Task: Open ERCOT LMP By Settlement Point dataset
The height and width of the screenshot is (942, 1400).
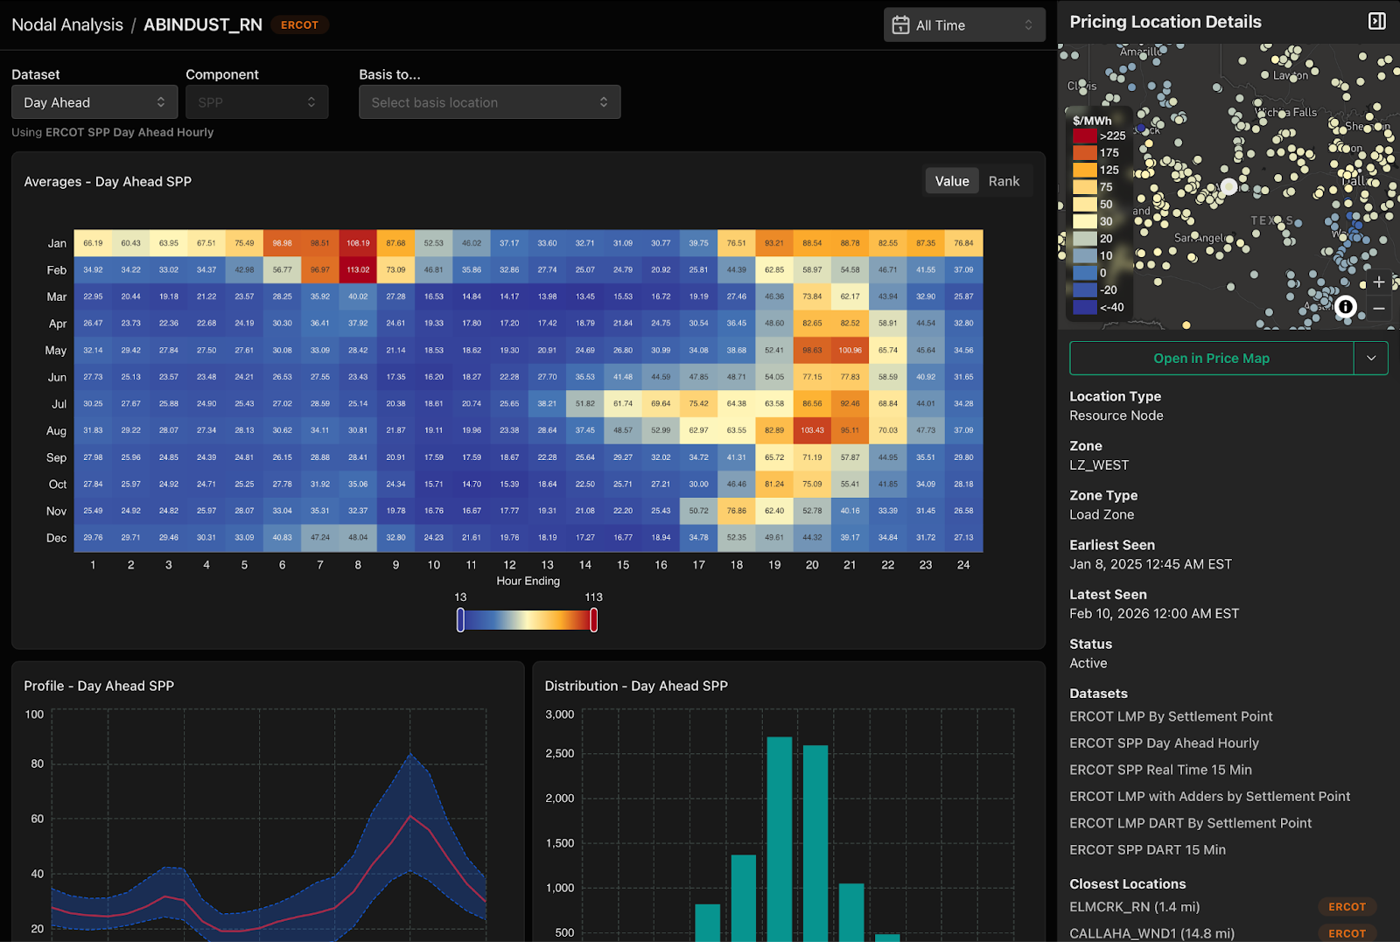Action: point(1171,716)
